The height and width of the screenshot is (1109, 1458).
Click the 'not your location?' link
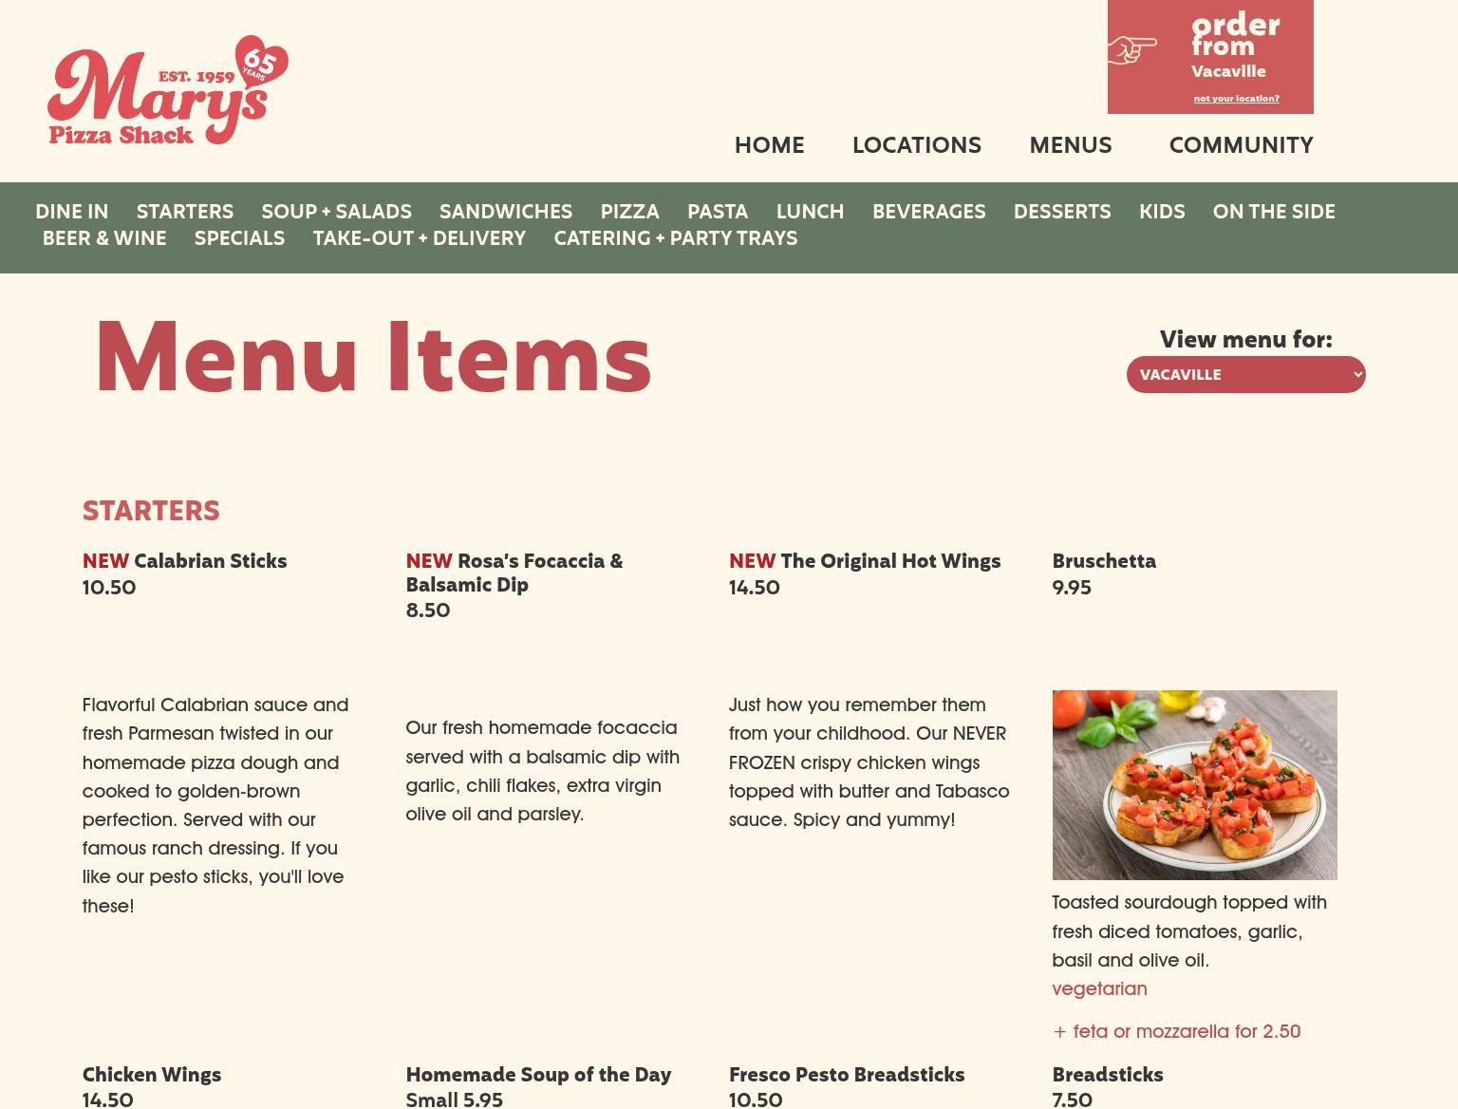pyautogui.click(x=1236, y=99)
